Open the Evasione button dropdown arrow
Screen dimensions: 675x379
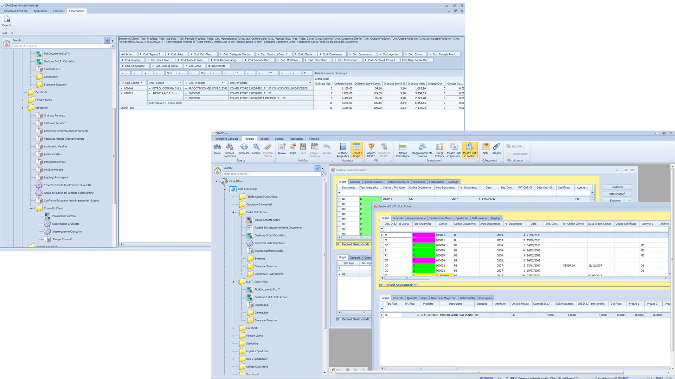pos(630,200)
